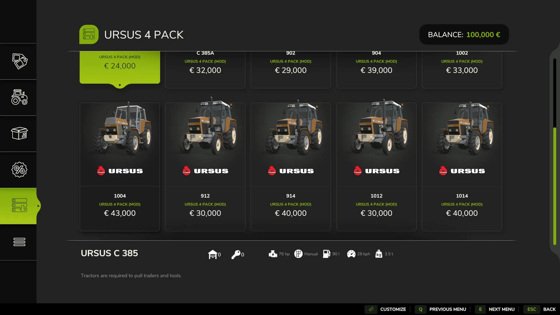Click the owned garage count icon
560x315 pixels.
tap(213, 254)
